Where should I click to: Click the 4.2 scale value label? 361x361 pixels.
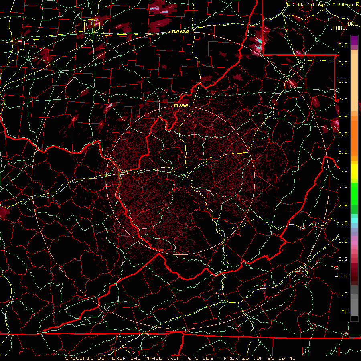[x=343, y=170]
